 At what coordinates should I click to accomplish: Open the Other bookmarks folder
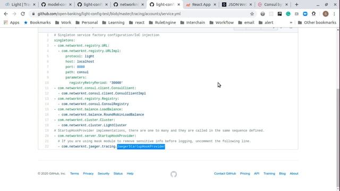point(317,22)
